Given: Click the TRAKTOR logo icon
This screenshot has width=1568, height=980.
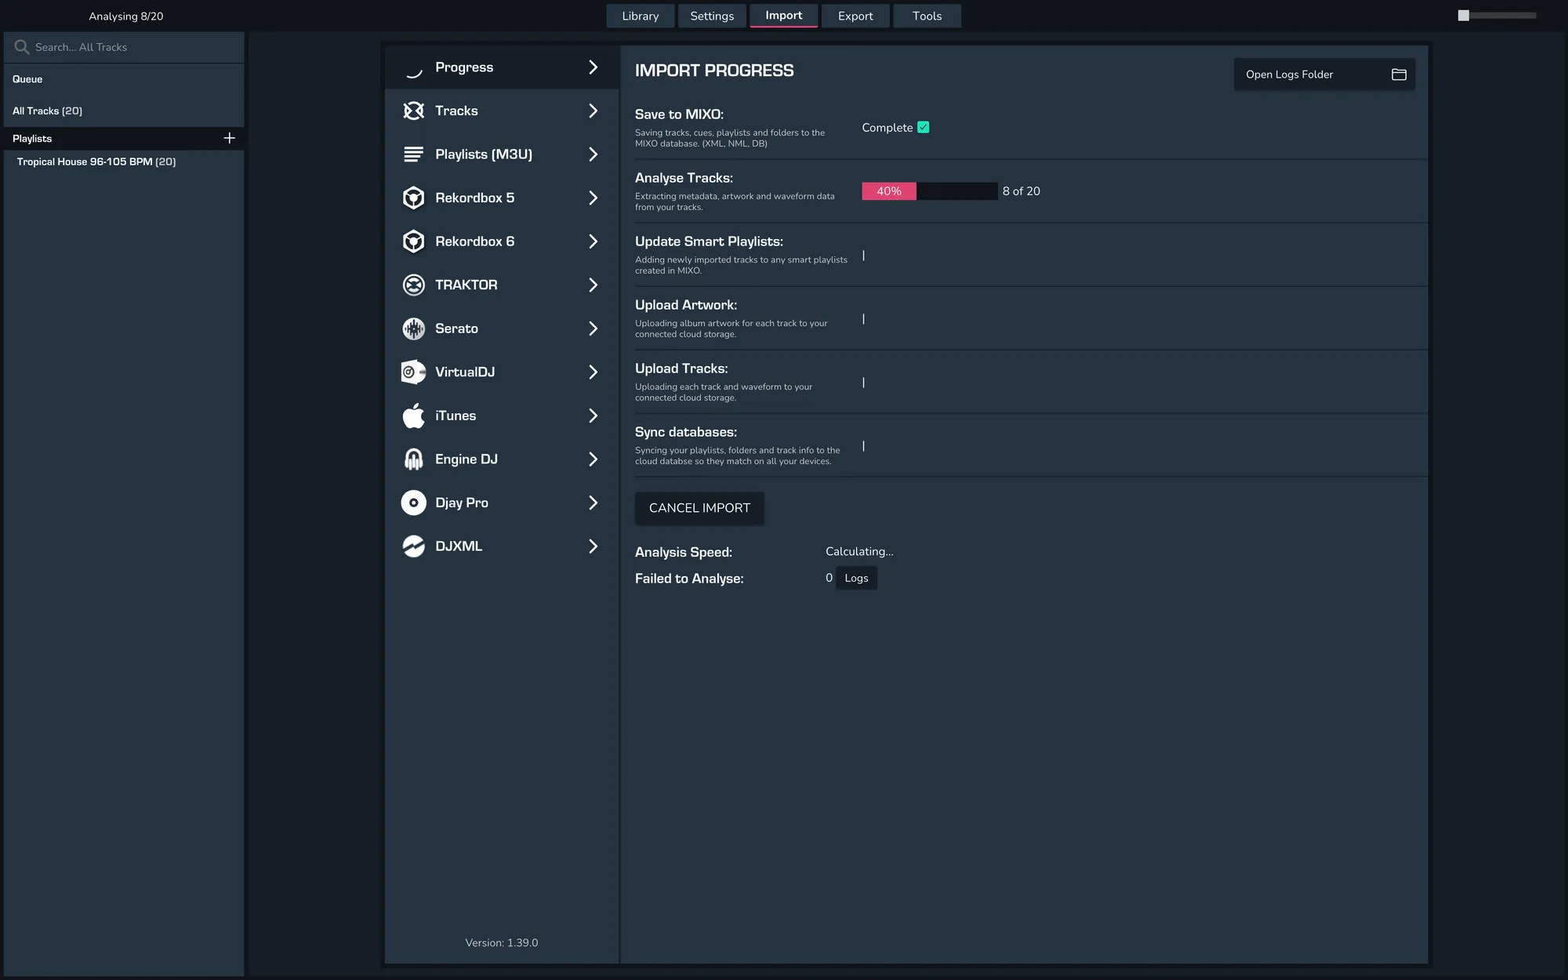Looking at the screenshot, I should 413,285.
